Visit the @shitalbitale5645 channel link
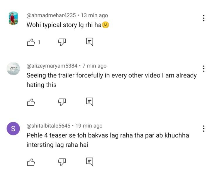This screenshot has width=217, height=174. (48, 126)
